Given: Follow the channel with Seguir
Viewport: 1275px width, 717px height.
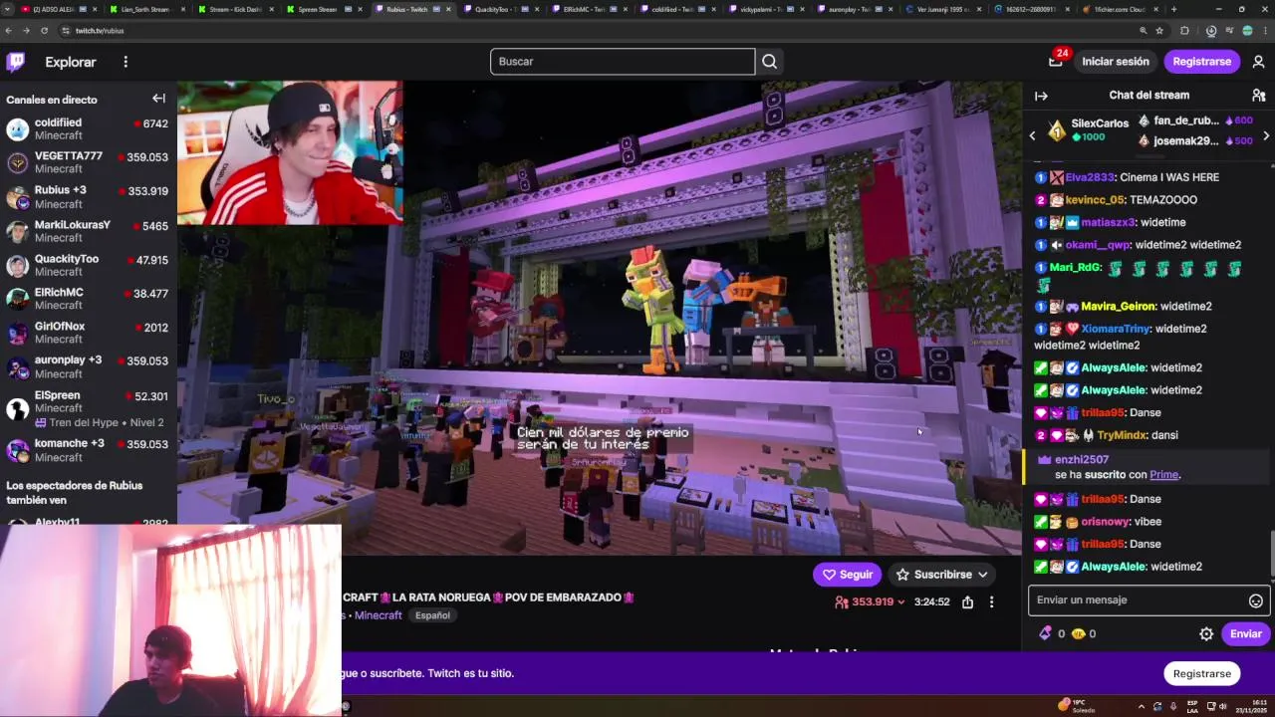Looking at the screenshot, I should click(x=847, y=575).
